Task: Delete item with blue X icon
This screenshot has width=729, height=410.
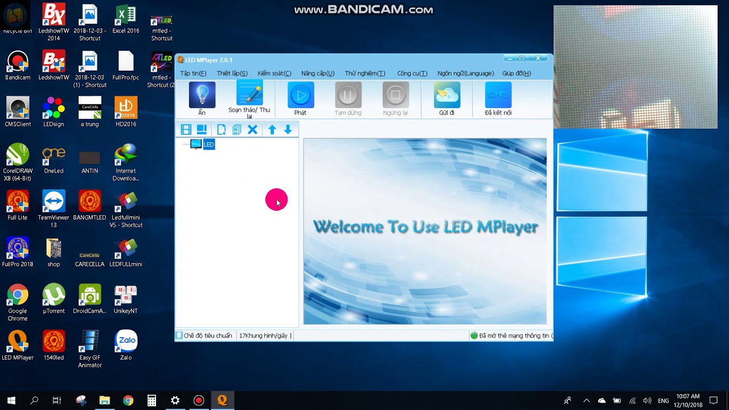Action: 252,130
